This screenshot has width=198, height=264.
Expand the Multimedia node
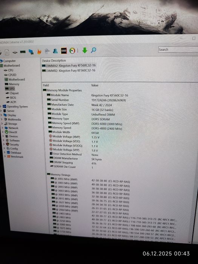click(2, 120)
